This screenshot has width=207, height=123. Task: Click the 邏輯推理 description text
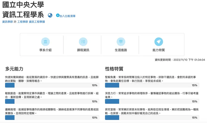click(52, 111)
